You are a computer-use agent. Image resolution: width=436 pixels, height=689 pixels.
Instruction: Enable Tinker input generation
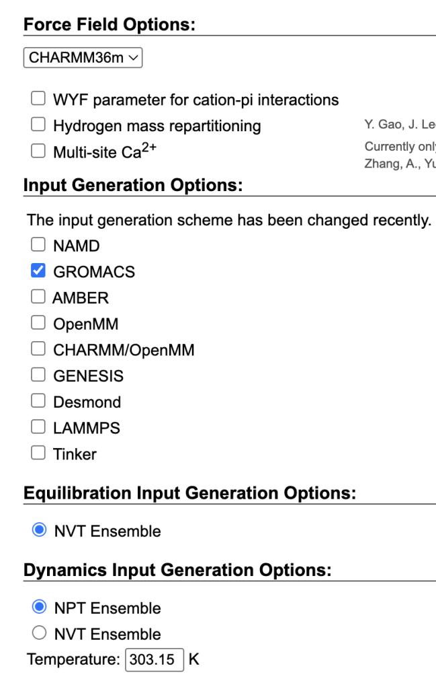38,454
